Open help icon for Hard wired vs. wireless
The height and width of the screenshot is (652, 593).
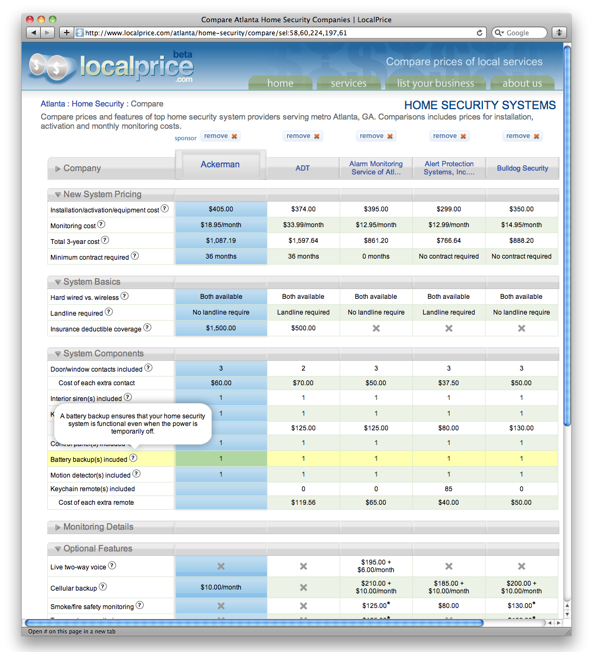coord(125,296)
